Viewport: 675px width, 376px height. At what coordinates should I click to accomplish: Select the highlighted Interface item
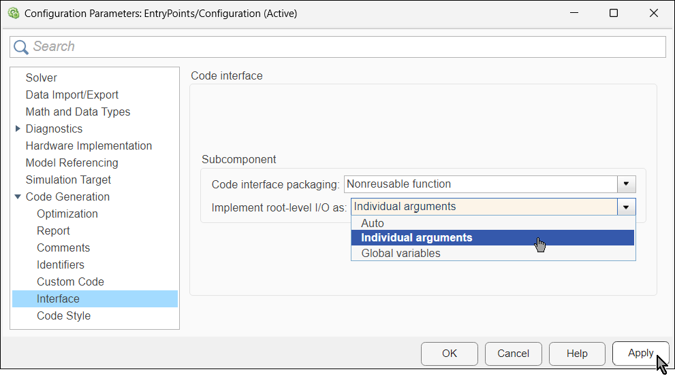(95, 298)
